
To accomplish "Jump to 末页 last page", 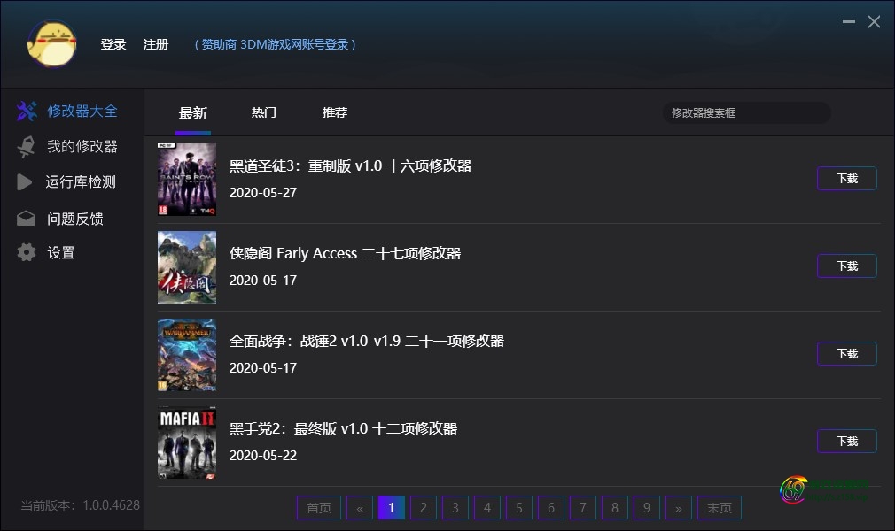I will [719, 507].
